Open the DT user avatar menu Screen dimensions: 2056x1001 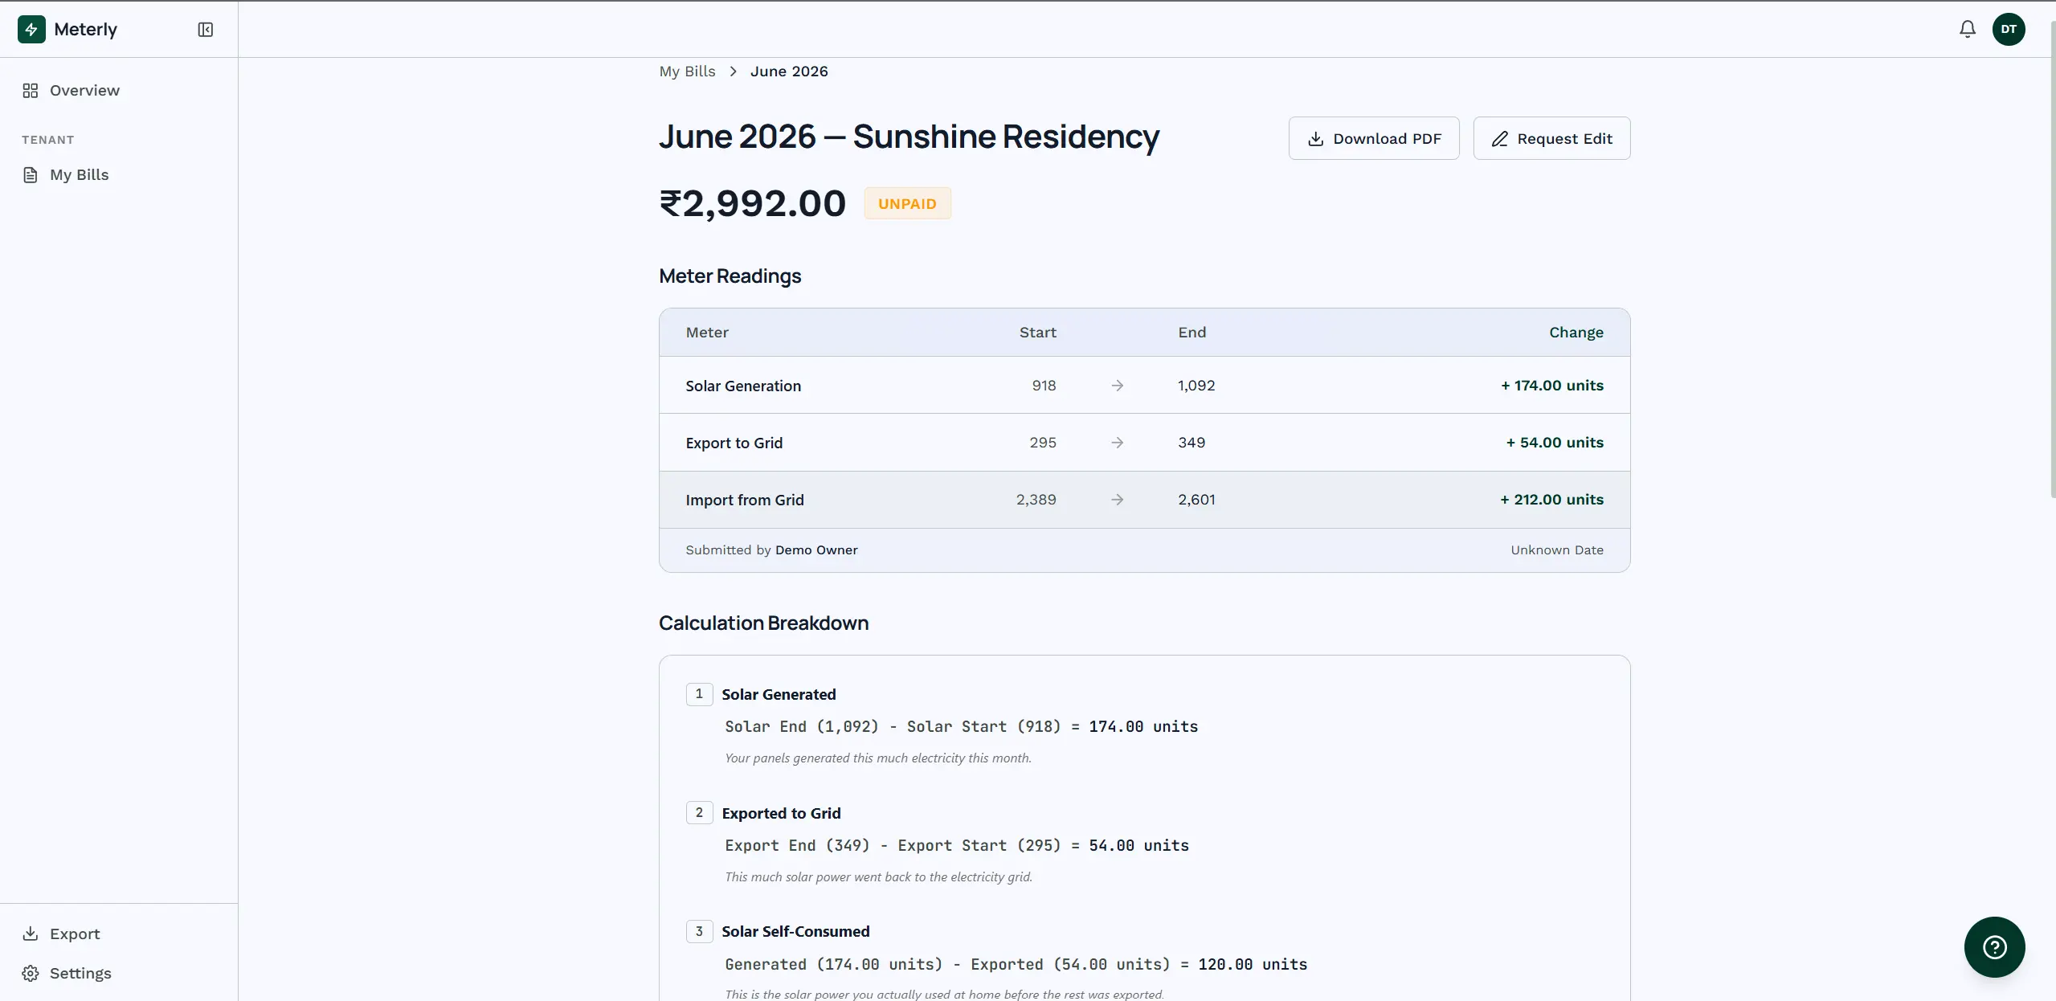(x=2009, y=30)
